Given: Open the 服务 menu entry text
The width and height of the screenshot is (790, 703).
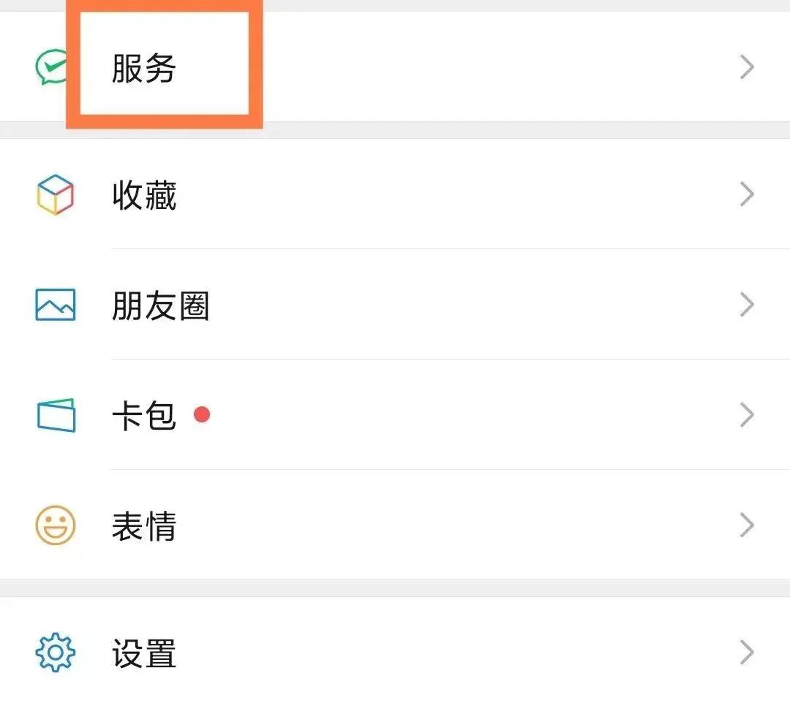Looking at the screenshot, I should click(144, 68).
